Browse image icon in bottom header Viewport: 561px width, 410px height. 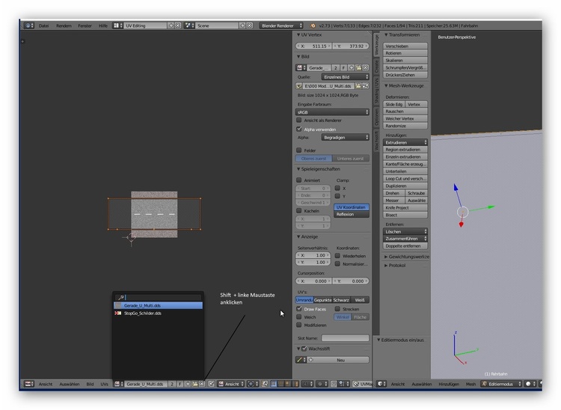[x=119, y=384]
